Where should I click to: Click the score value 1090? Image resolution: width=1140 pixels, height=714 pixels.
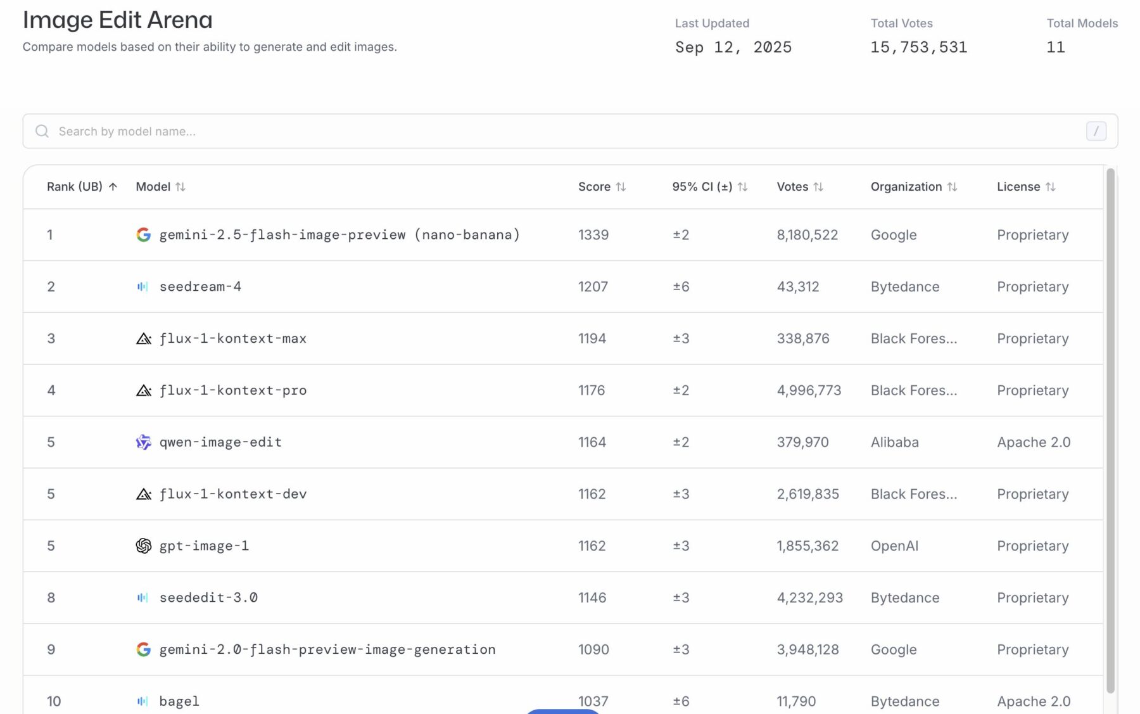coord(593,649)
